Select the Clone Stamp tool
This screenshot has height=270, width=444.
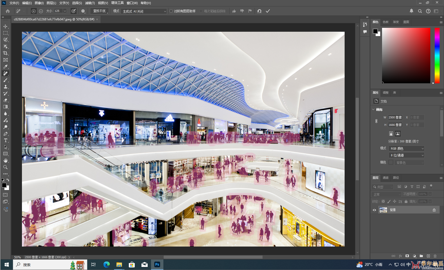click(5, 87)
